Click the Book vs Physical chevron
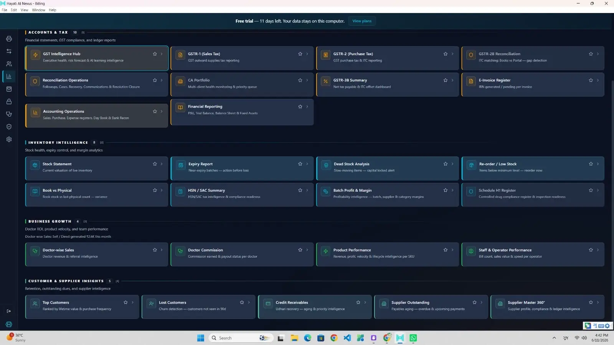 [x=162, y=190]
